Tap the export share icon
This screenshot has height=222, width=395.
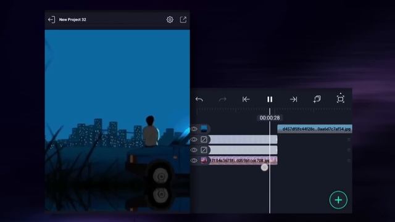click(183, 20)
